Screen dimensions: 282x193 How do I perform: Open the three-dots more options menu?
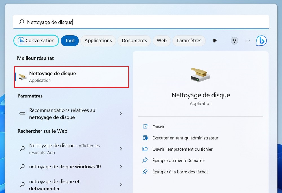click(x=248, y=41)
